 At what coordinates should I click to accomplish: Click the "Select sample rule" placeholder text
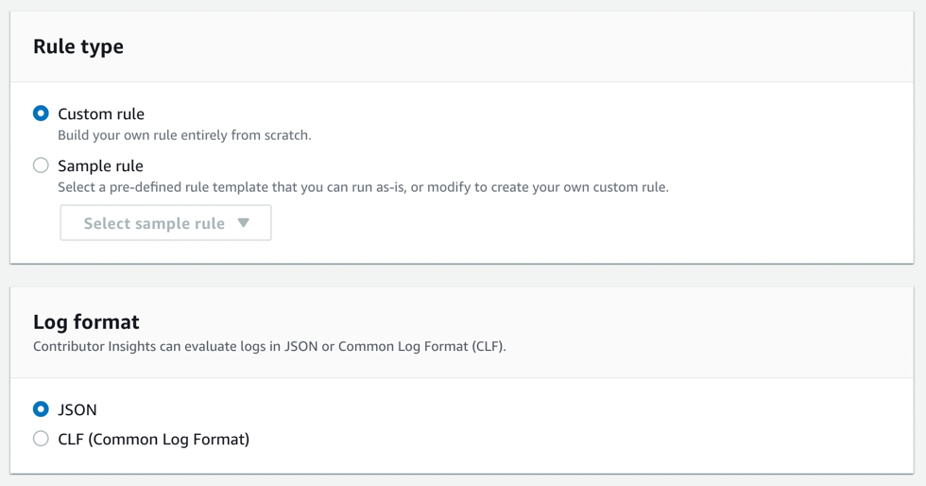point(154,223)
